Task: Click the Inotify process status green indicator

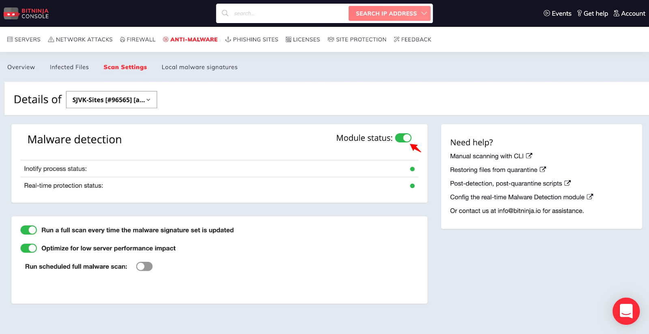Action: coord(412,169)
